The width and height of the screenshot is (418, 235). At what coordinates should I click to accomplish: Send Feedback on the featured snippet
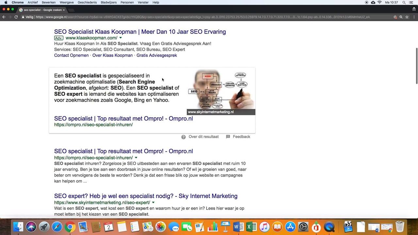(242, 137)
